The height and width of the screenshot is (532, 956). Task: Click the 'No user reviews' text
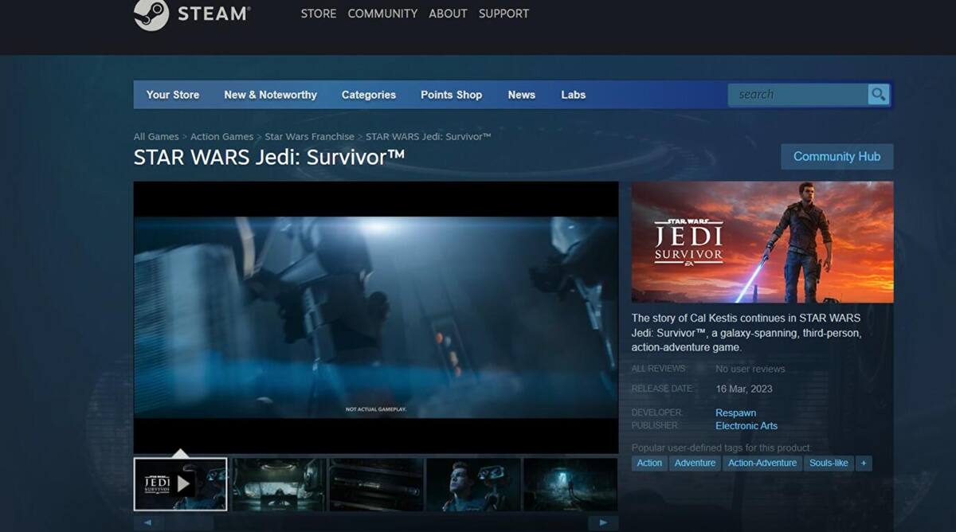coord(750,369)
